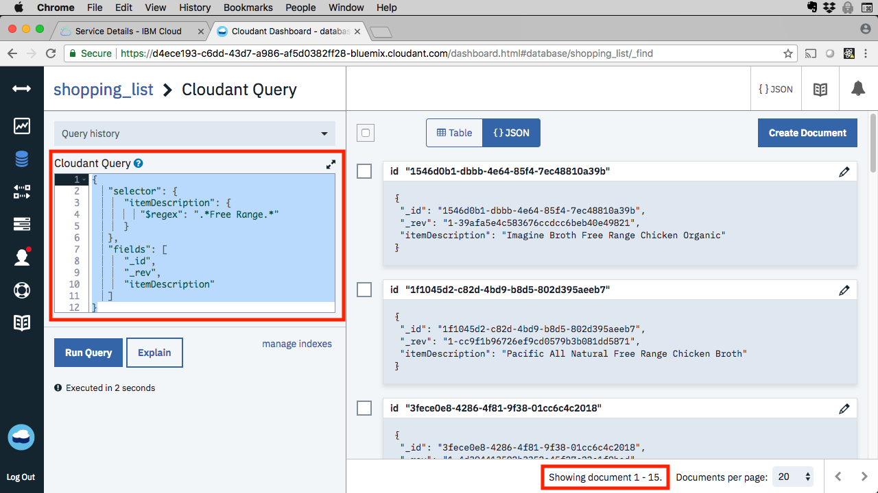
Task: Change Documents per page value
Action: (792, 477)
